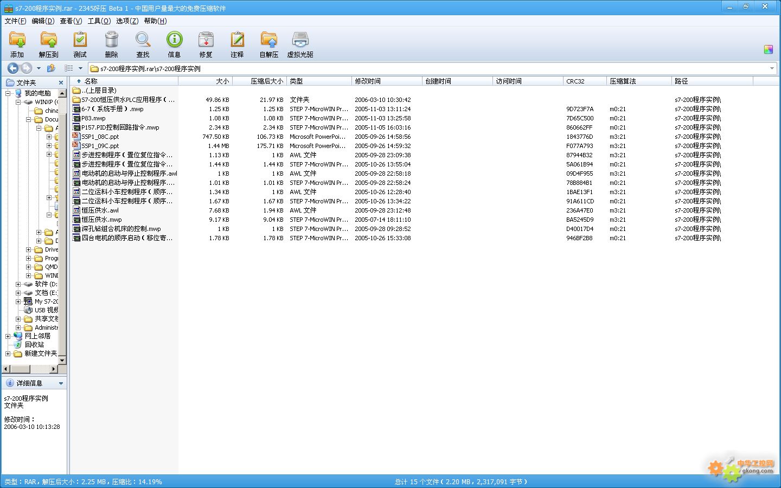Open the 文件(F) menu
Viewport: 781px width, 488px height.
pos(15,21)
